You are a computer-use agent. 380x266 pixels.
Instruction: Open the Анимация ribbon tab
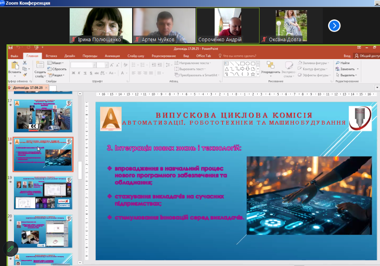pos(112,56)
